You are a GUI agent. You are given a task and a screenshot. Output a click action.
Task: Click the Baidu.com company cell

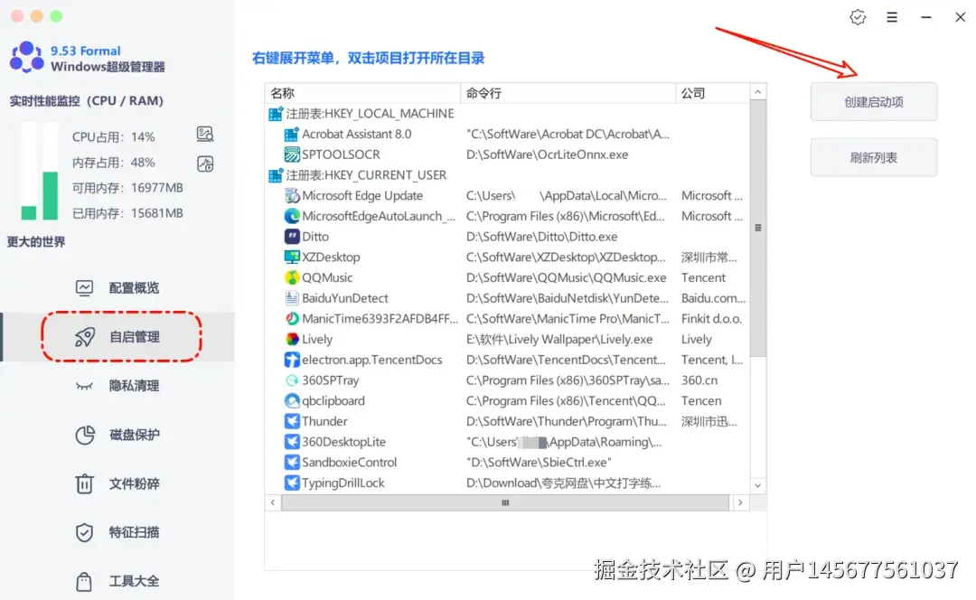click(x=713, y=298)
